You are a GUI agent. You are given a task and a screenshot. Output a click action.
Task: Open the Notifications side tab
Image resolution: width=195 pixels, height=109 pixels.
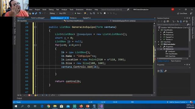(193, 21)
